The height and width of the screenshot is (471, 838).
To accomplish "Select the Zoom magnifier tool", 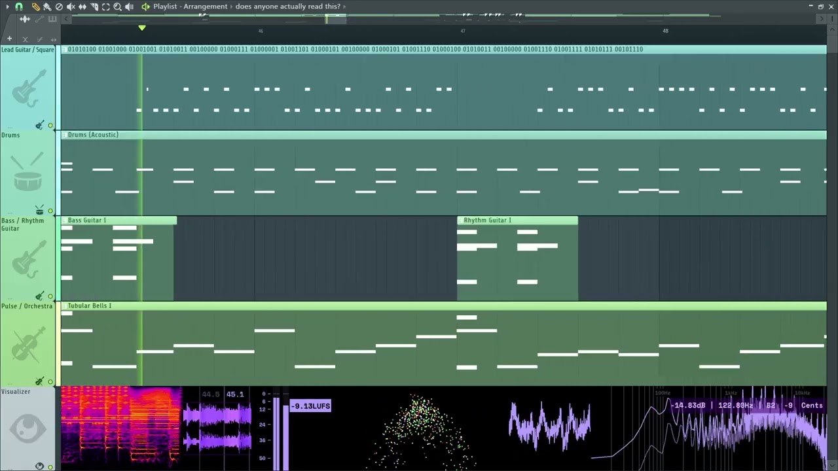I will click(x=117, y=7).
